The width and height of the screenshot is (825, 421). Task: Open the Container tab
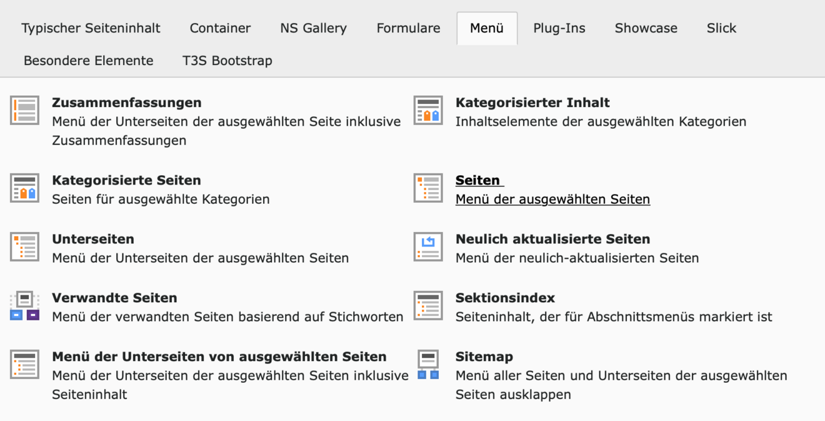click(x=220, y=28)
